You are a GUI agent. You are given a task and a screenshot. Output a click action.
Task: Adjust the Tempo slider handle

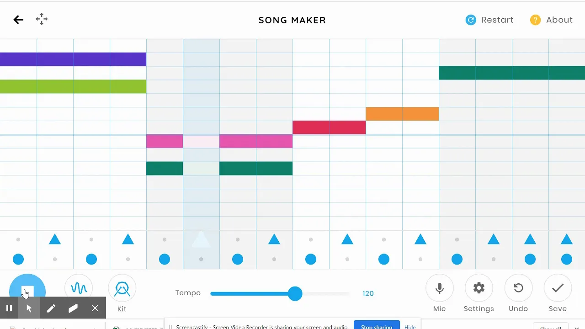[x=295, y=293]
